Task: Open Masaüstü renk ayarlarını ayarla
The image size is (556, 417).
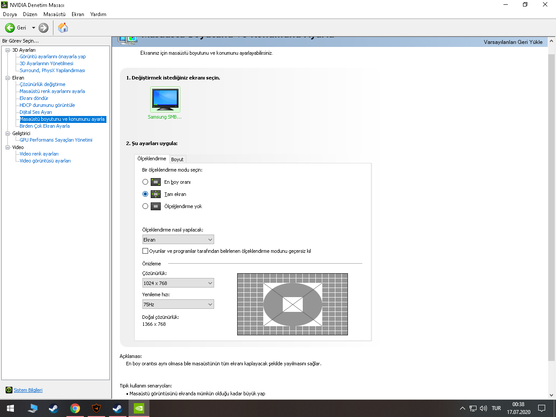Action: point(52,91)
